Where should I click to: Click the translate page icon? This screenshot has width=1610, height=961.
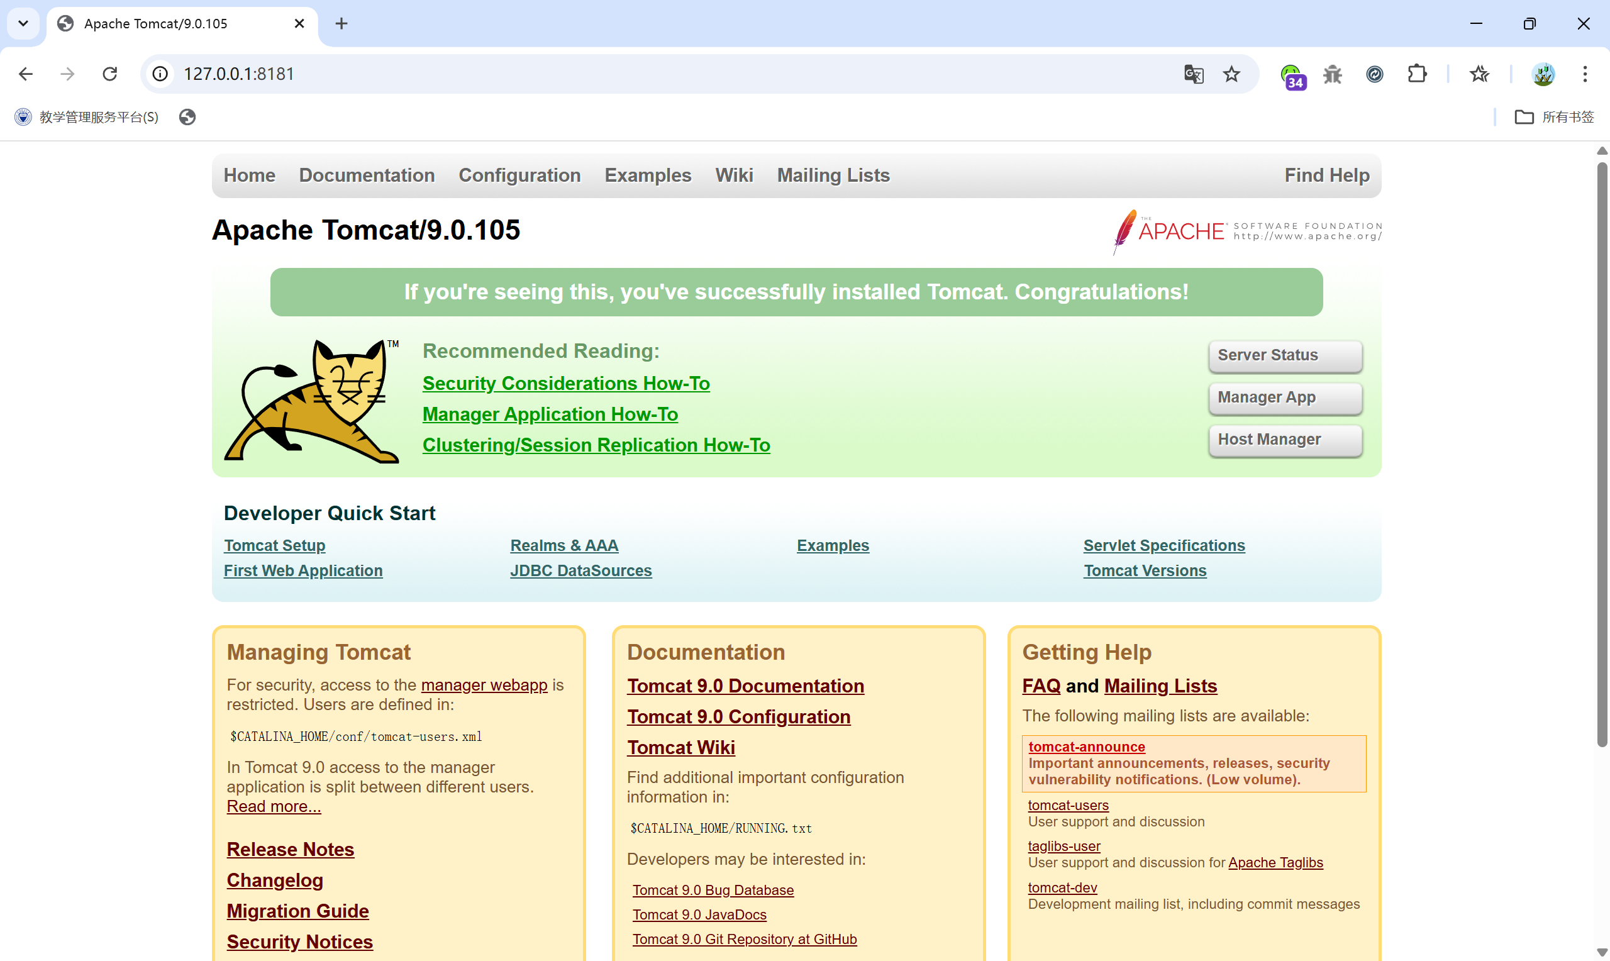pos(1193,74)
